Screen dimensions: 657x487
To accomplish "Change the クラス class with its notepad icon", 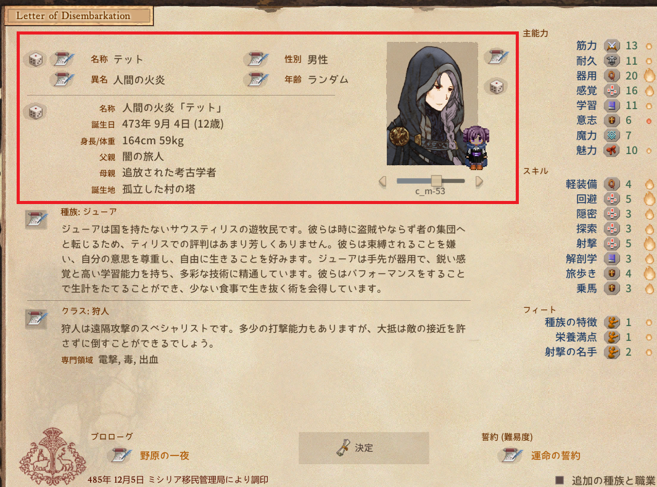I will pyautogui.click(x=36, y=319).
